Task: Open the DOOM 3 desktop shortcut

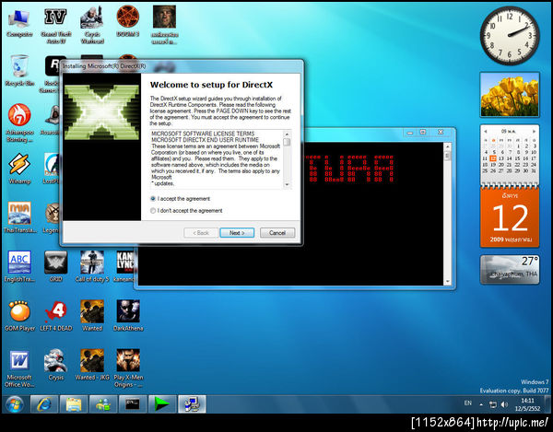Action: pos(128,21)
